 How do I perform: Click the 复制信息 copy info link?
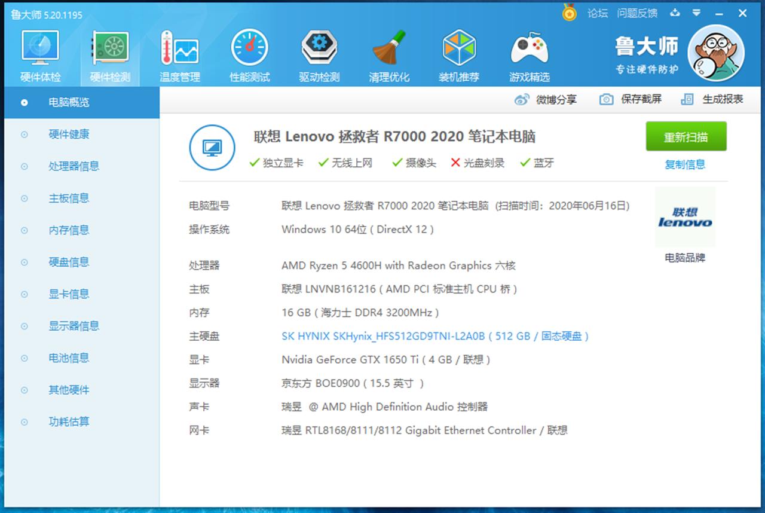685,164
